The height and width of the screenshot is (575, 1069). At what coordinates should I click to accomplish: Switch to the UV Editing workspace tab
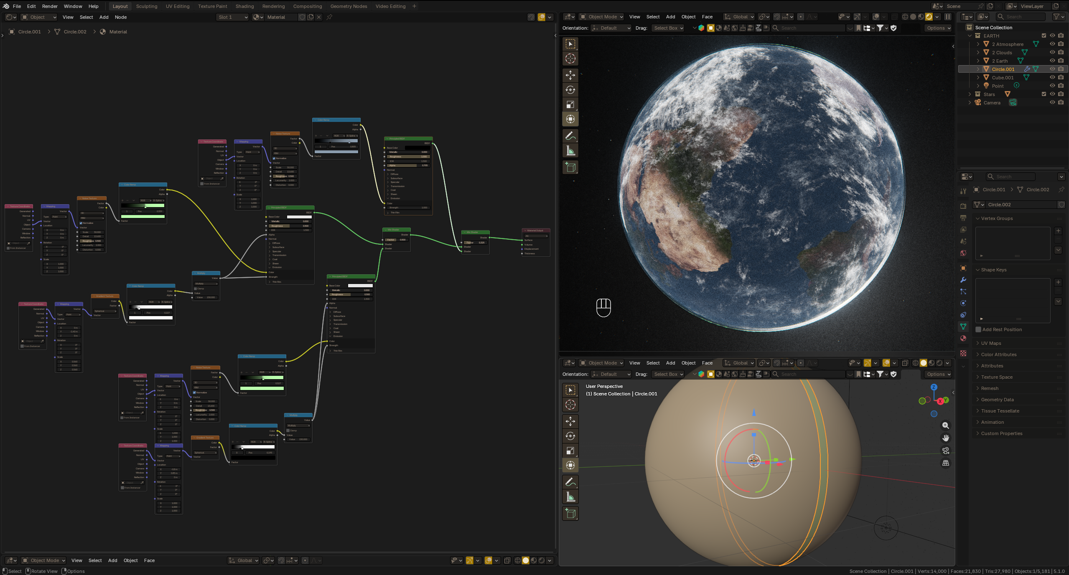click(x=177, y=6)
